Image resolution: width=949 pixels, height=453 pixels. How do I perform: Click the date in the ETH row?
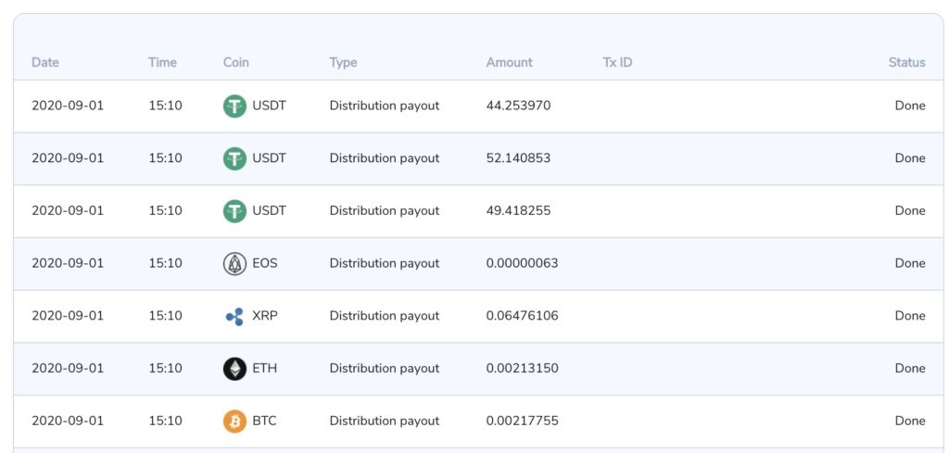click(68, 368)
